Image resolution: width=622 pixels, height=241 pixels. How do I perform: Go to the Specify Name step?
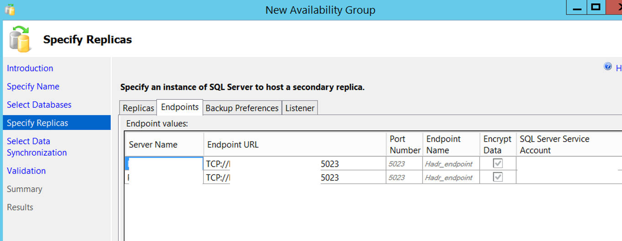click(x=33, y=87)
